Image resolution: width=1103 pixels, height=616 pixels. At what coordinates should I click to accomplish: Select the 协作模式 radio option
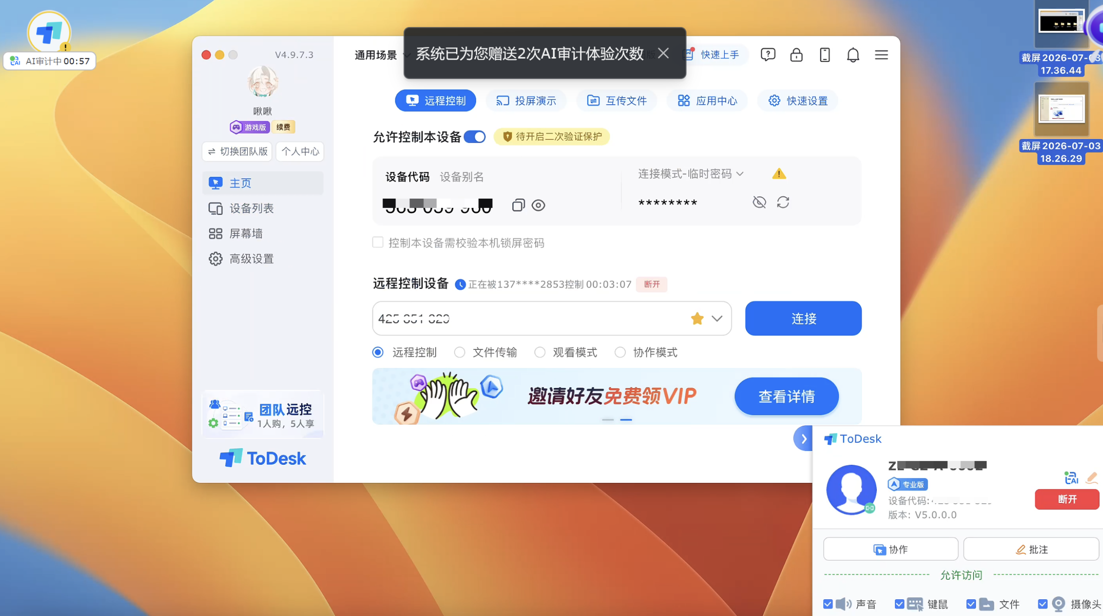(x=620, y=353)
